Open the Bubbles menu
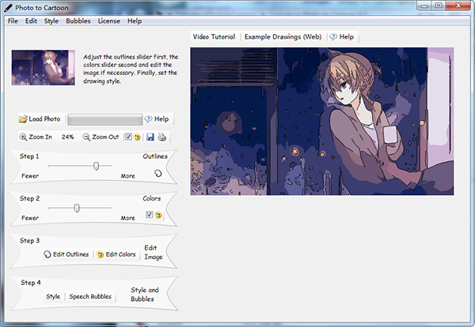The width and height of the screenshot is (475, 327). (x=78, y=21)
